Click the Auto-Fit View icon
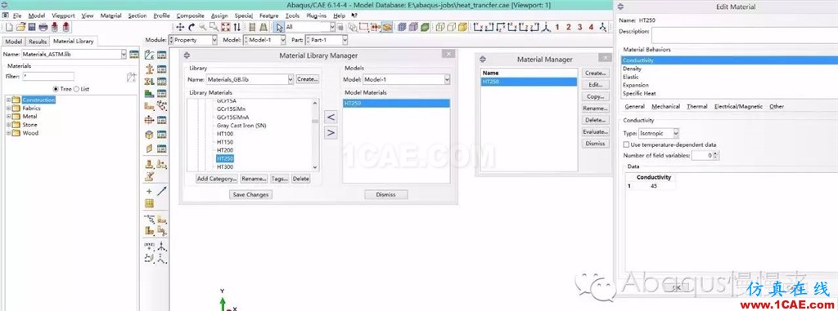The width and height of the screenshot is (838, 311). (225, 27)
